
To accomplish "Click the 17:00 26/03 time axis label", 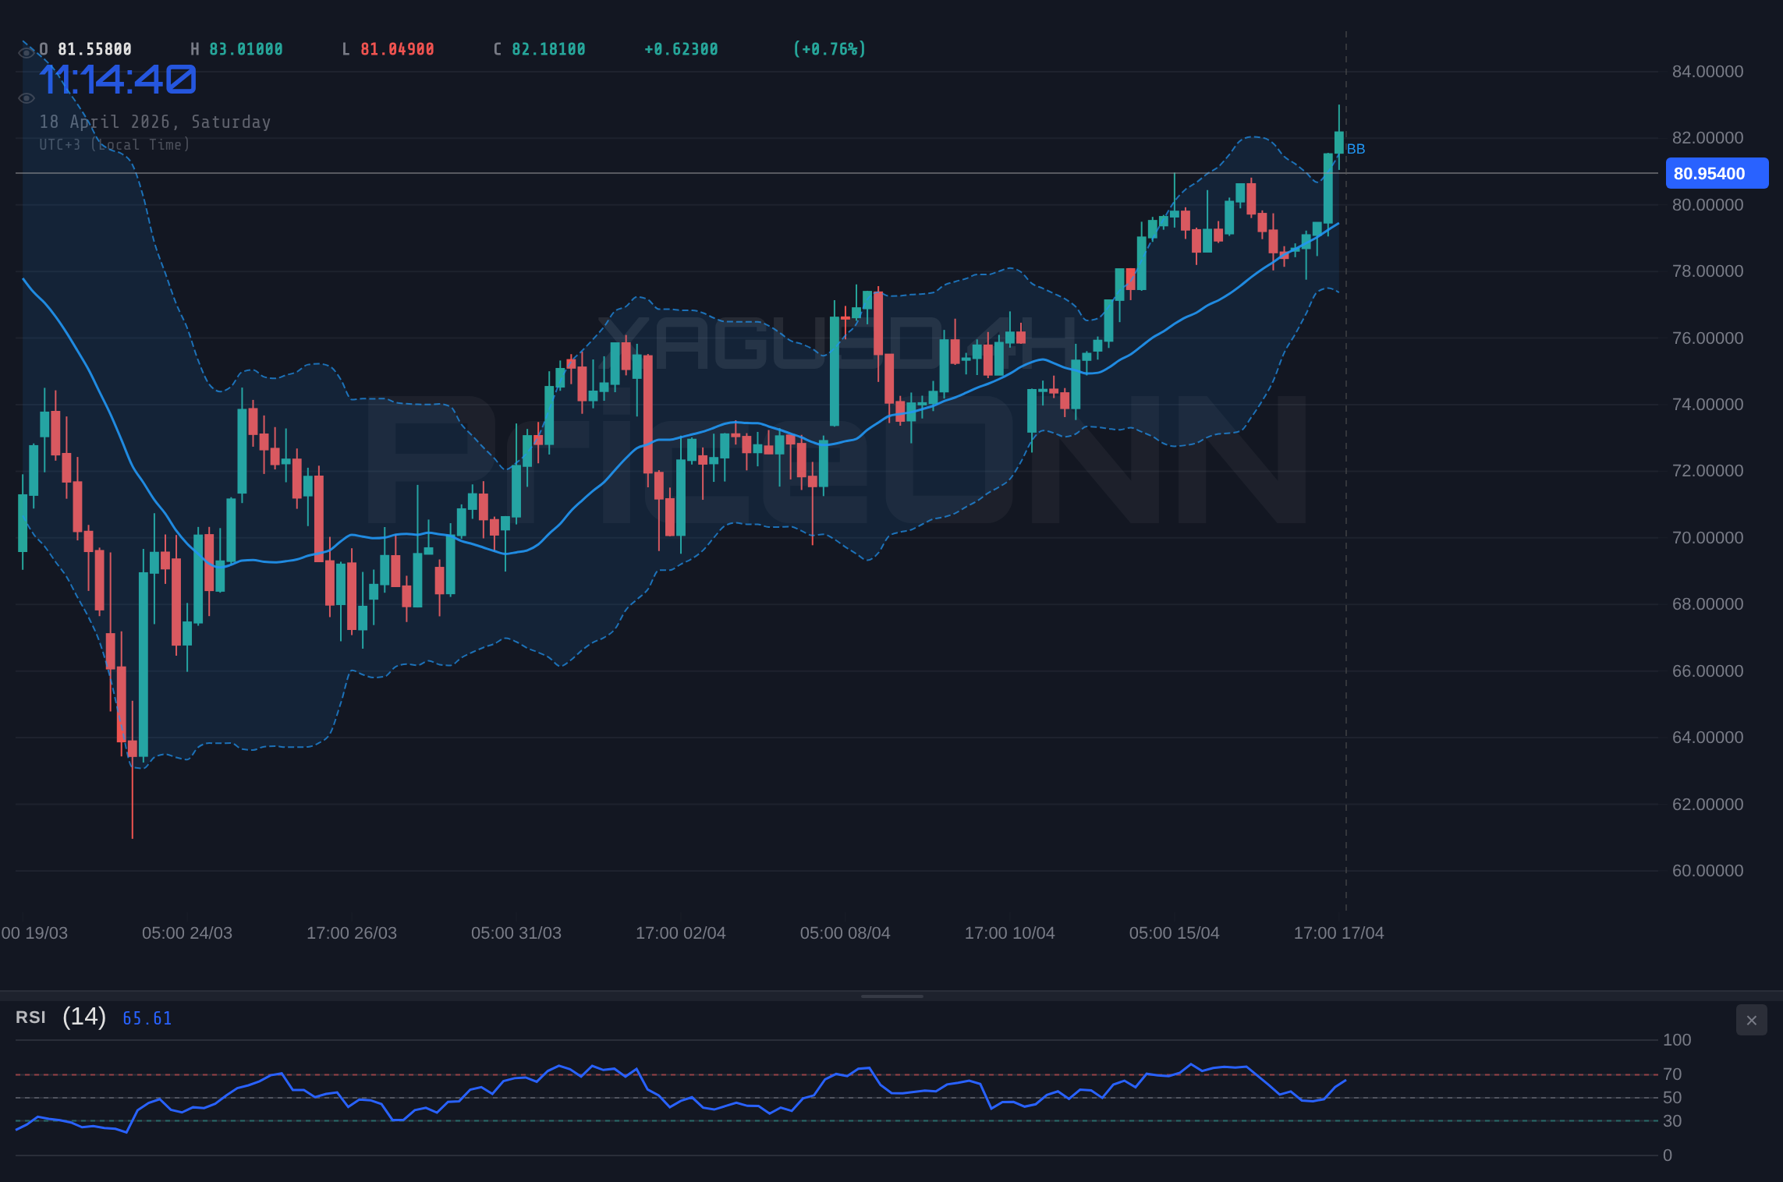I will coord(352,933).
